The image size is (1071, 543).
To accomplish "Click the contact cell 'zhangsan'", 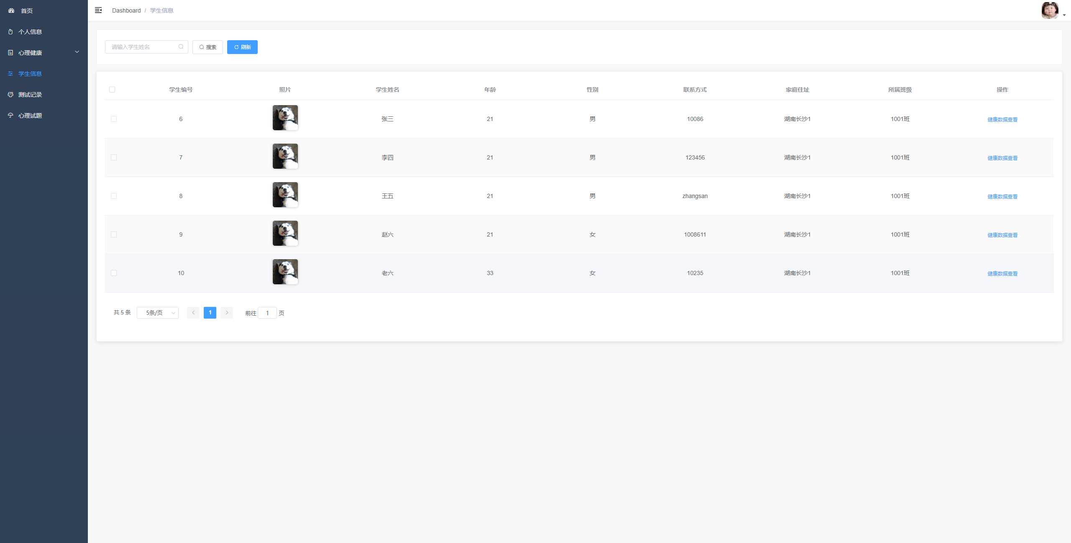I will (695, 196).
